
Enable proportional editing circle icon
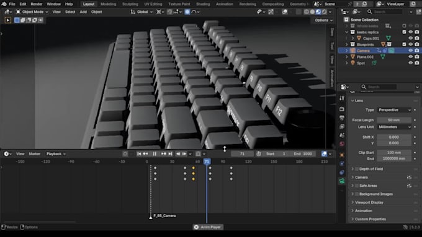(x=187, y=12)
